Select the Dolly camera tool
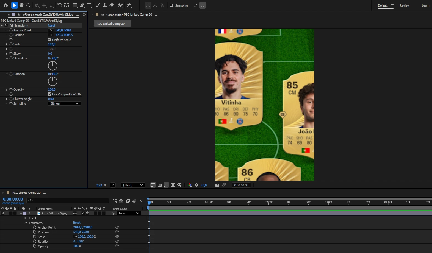 [x=51, y=5]
